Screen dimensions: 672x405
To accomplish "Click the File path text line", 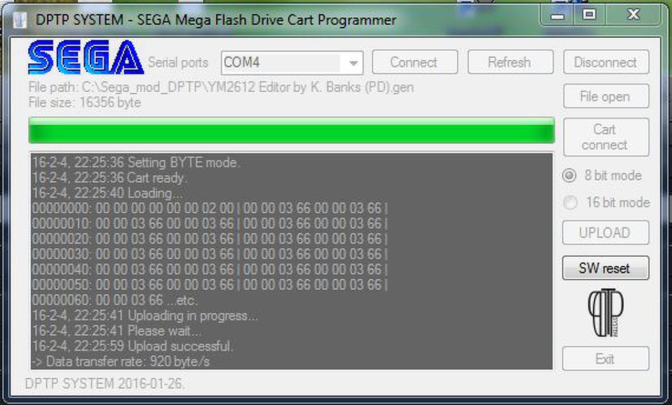I will [x=221, y=87].
